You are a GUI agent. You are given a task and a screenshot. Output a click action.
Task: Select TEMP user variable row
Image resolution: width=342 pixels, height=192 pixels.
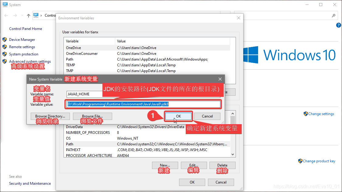click(x=147, y=65)
